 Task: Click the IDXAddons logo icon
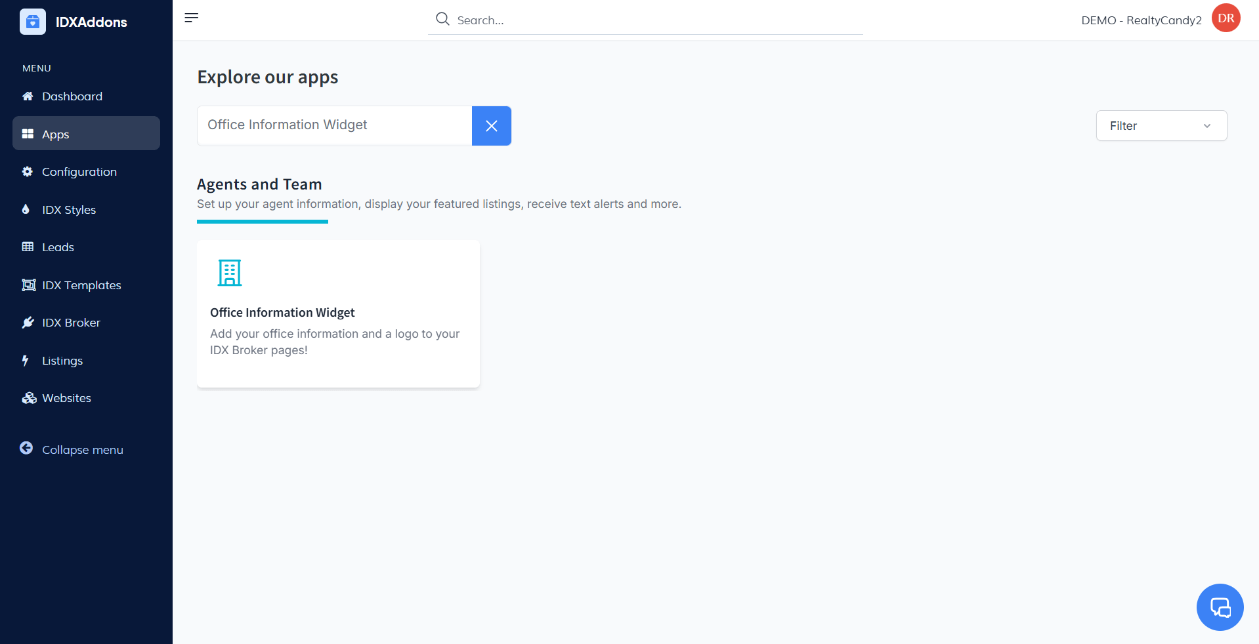33,22
